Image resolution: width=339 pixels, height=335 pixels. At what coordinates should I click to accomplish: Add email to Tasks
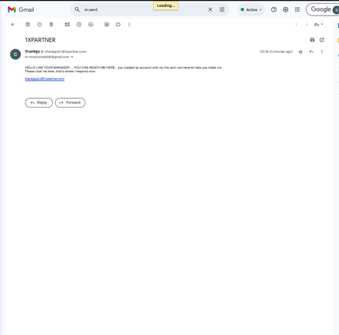91,24
